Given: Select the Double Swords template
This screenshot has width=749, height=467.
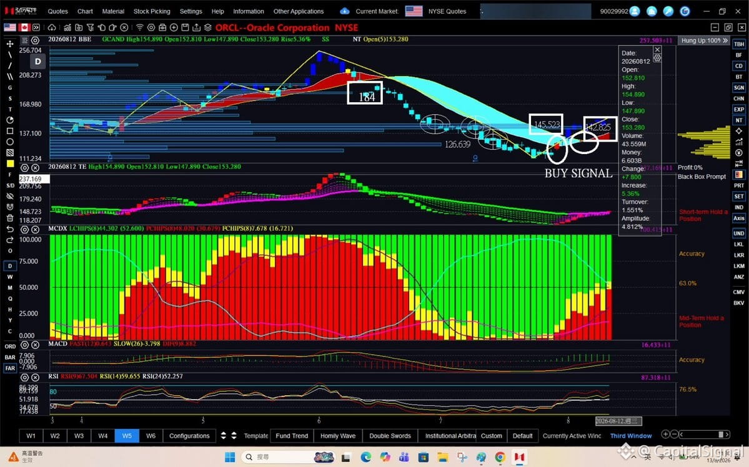Looking at the screenshot, I should click(x=390, y=436).
